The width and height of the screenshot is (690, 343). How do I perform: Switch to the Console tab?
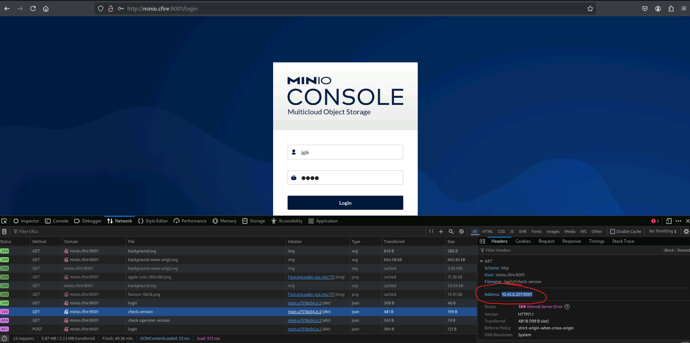(57, 221)
